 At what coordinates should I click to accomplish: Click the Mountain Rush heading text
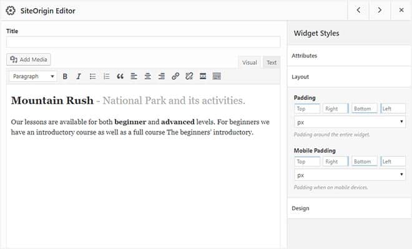tap(52, 100)
